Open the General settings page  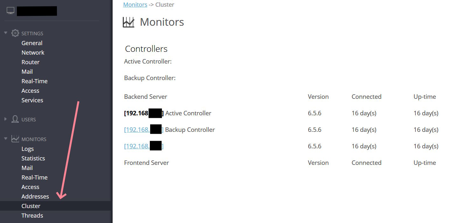32,43
